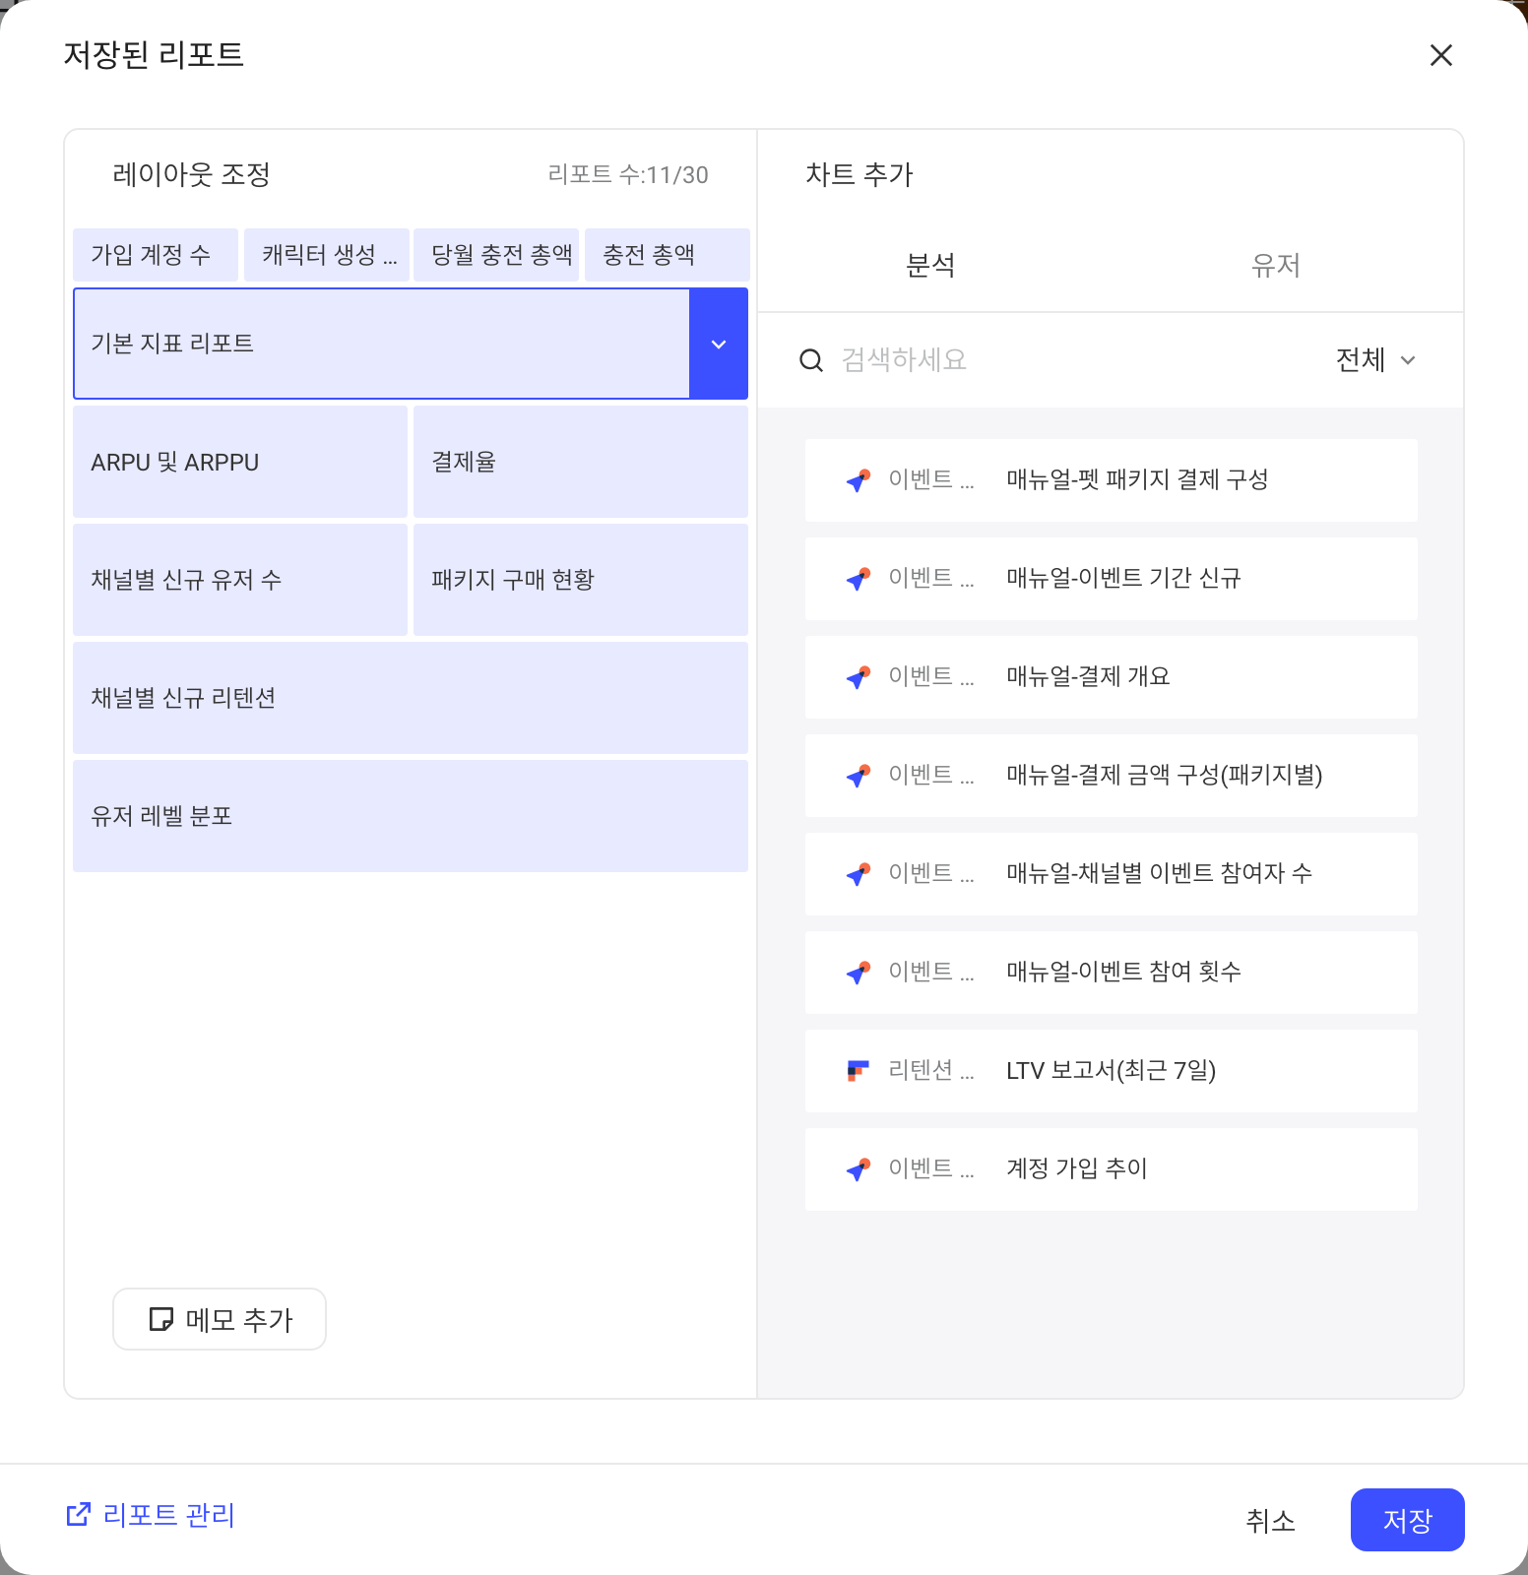1528x1575 pixels.
Task: Add the 매뉴얼-펫 패키지 결제 구성 chart
Action: [x=1112, y=480]
